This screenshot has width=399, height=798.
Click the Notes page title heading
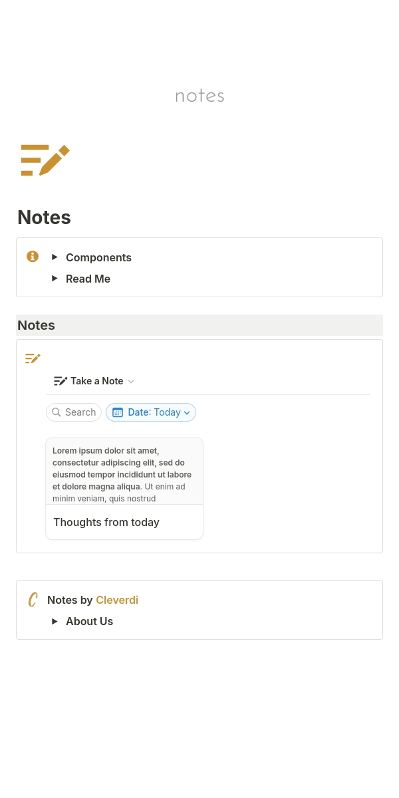click(x=44, y=217)
